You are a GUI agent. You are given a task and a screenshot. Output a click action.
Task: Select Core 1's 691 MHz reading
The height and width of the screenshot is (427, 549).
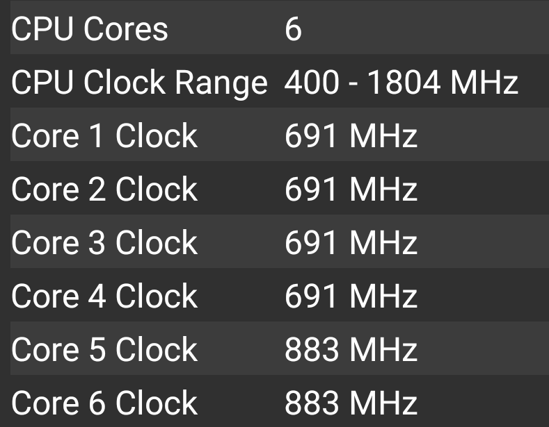click(x=351, y=136)
